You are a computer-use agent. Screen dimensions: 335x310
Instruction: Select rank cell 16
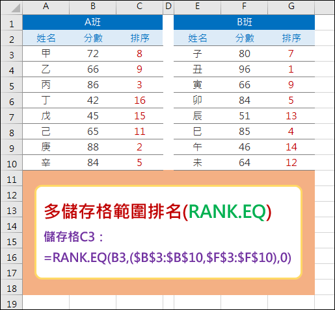point(140,101)
